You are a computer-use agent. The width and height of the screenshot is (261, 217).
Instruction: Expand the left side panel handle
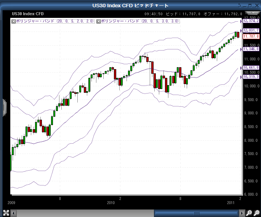pyautogui.click(x=4, y=107)
